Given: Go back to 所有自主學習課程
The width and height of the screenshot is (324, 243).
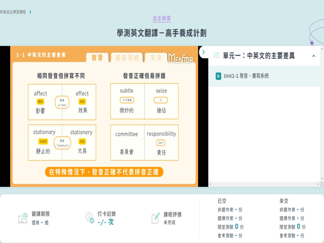Looking at the screenshot, I should click(x=13, y=12).
